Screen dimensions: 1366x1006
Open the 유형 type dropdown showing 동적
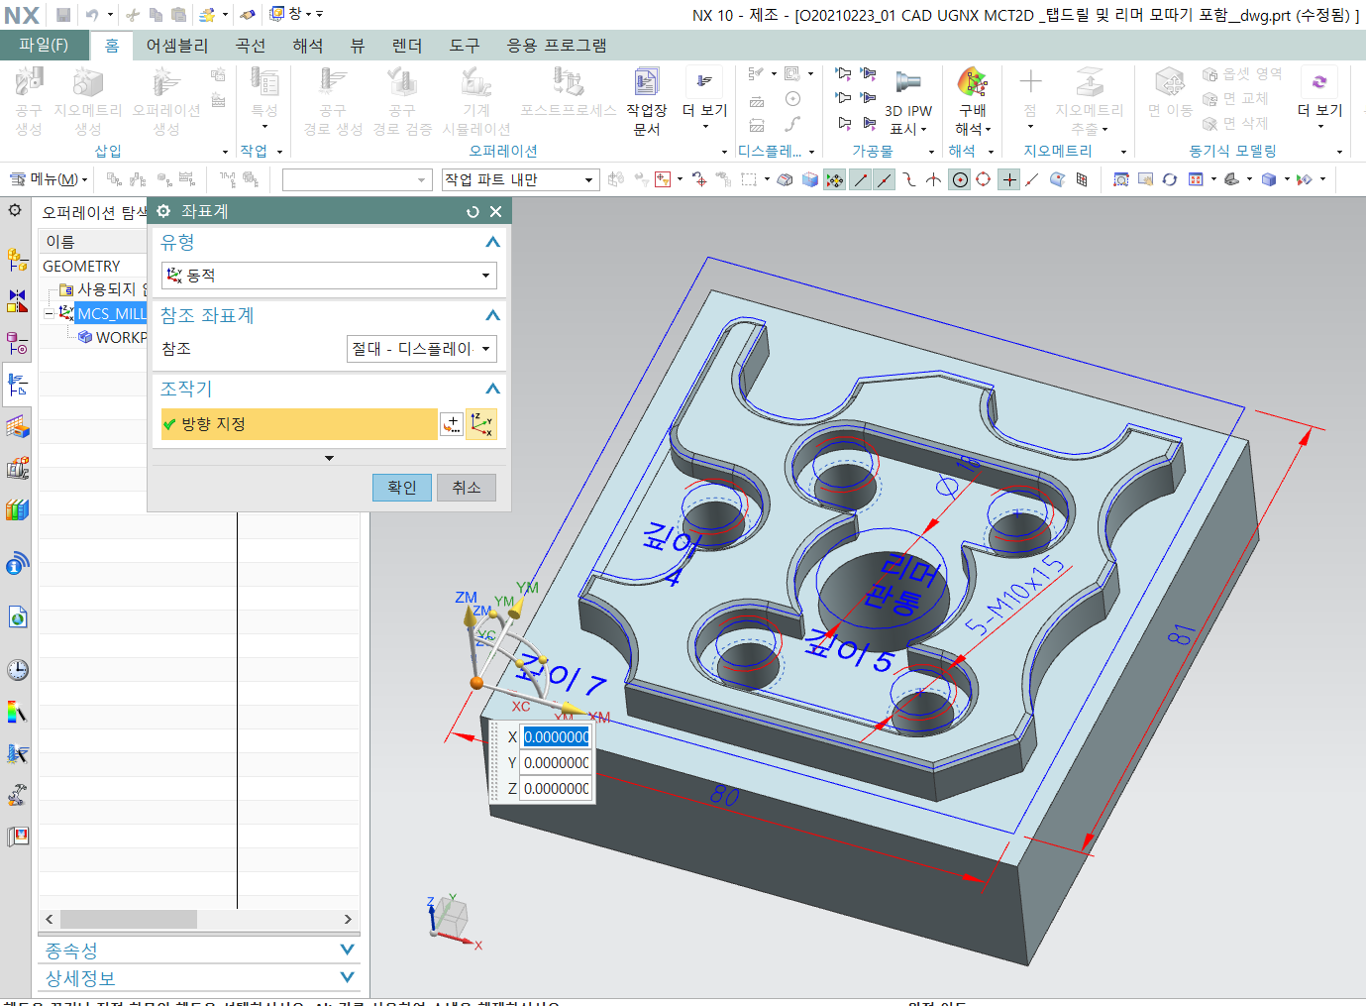pyautogui.click(x=329, y=276)
